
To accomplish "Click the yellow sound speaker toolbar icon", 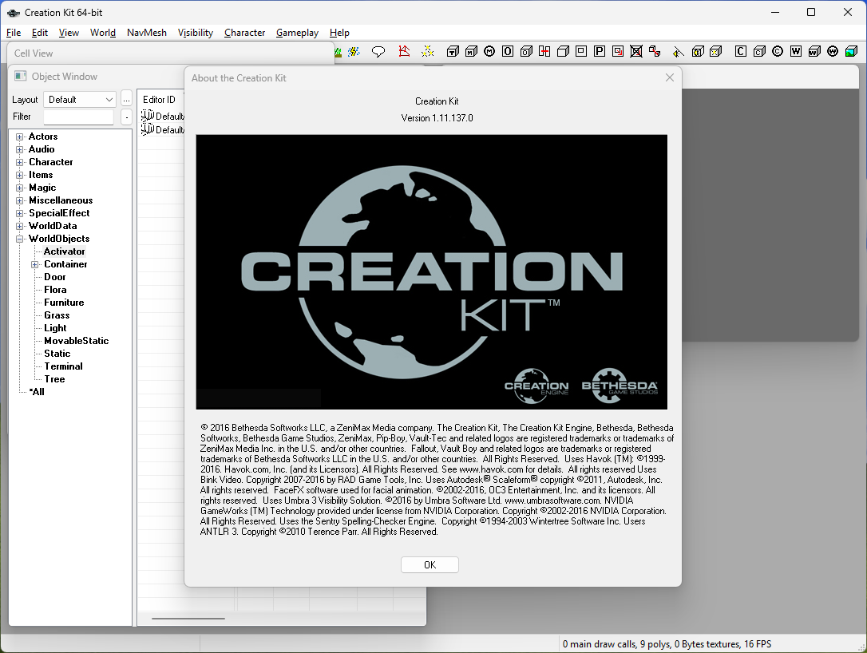I will coord(679,51).
